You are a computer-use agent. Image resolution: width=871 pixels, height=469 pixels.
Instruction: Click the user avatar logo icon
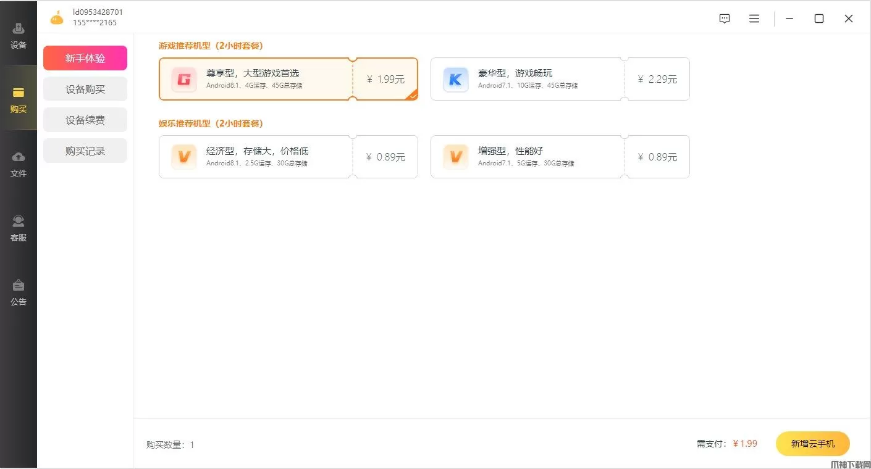(x=57, y=18)
